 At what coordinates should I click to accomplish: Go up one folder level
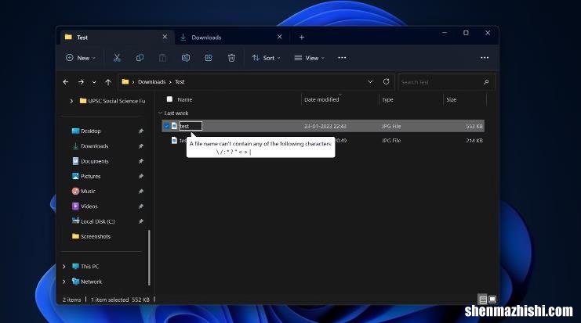tap(108, 81)
